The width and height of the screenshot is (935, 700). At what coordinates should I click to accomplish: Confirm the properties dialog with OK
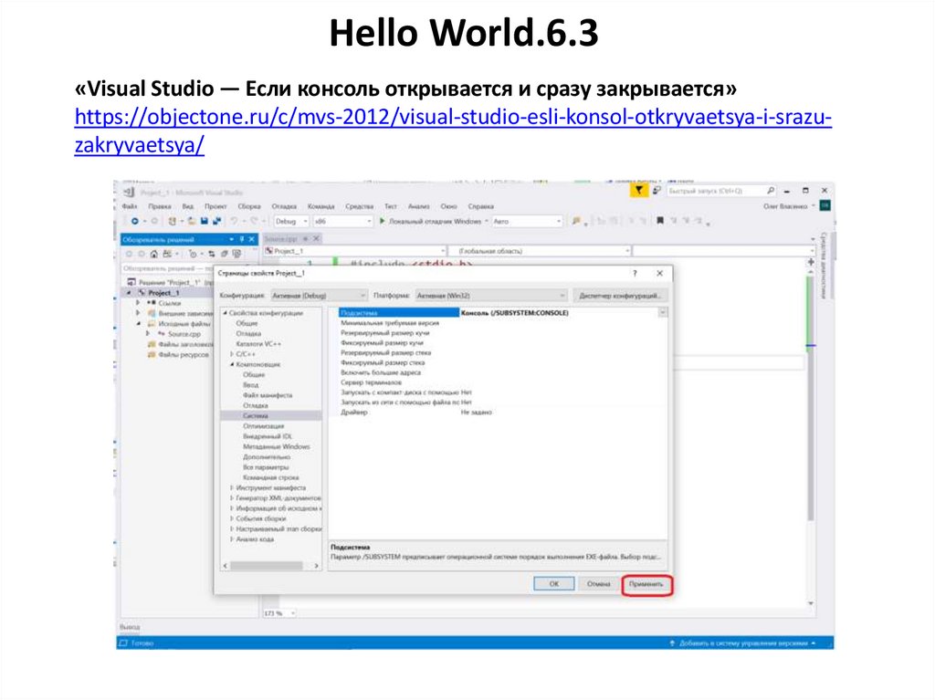pyautogui.click(x=553, y=584)
